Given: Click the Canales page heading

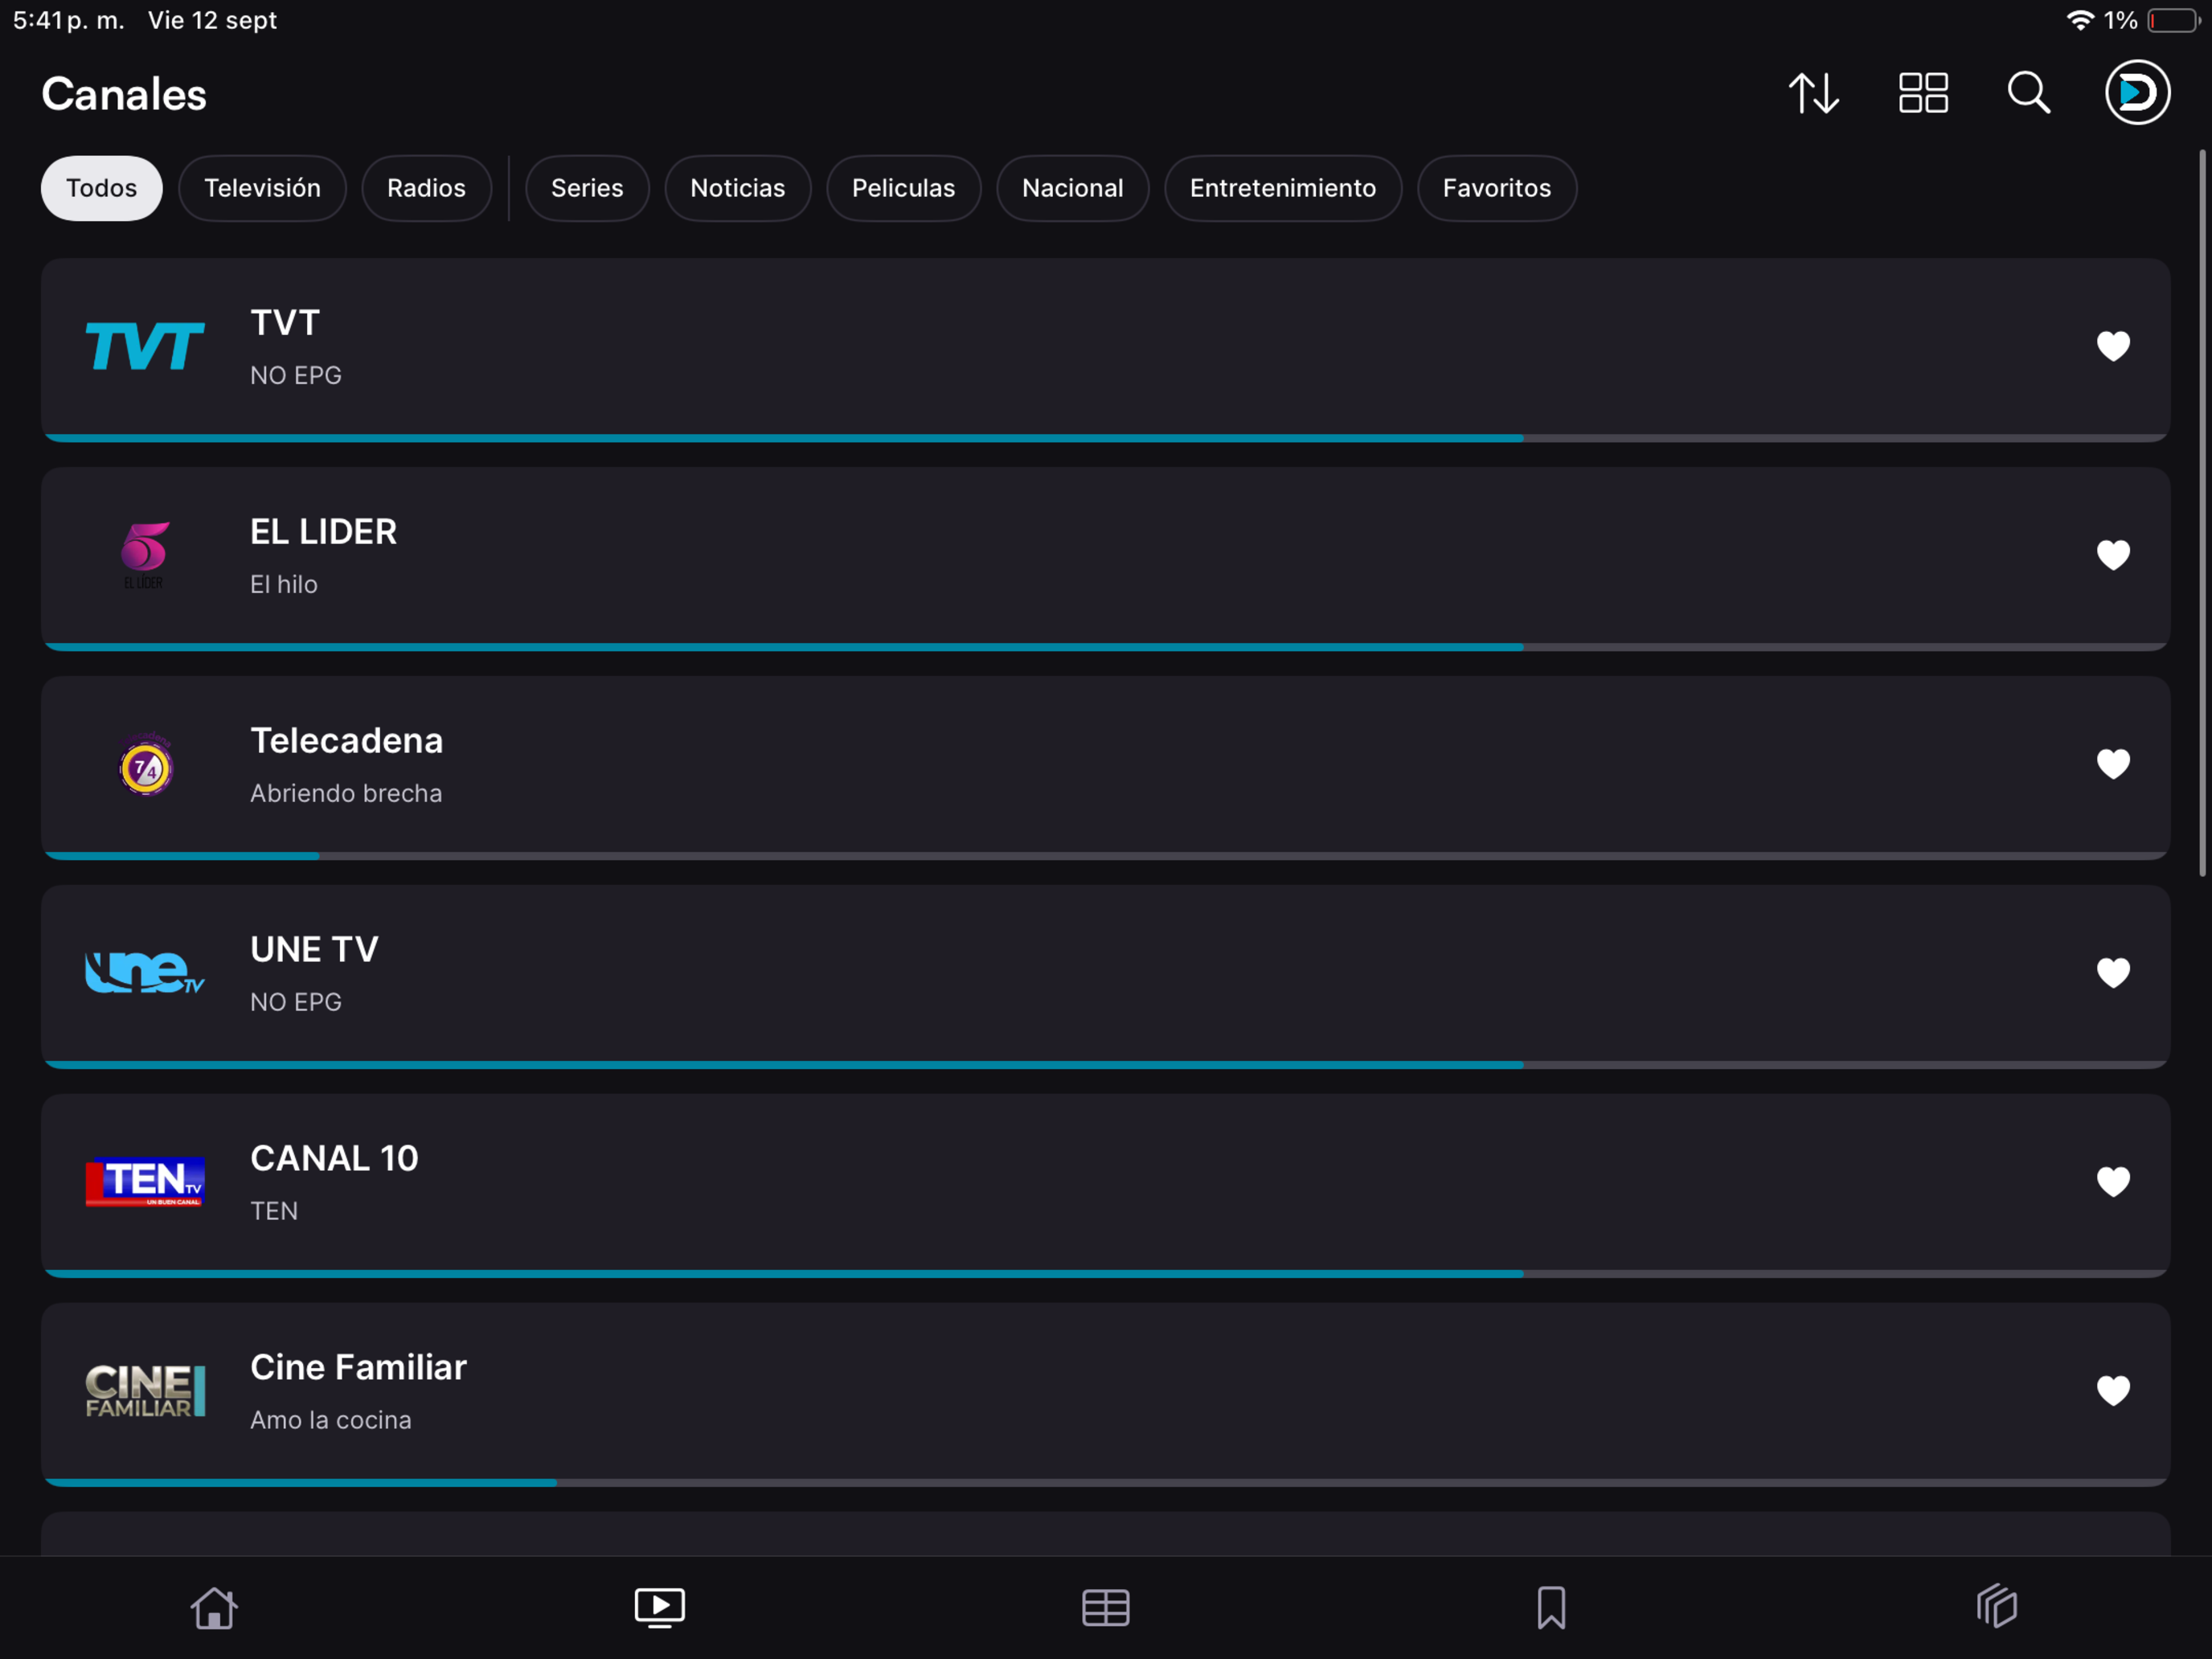Looking at the screenshot, I should tap(124, 94).
